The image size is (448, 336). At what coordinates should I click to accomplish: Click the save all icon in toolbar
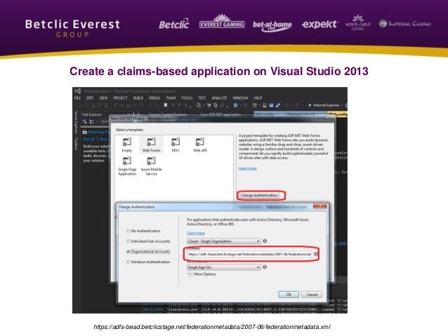point(277,105)
